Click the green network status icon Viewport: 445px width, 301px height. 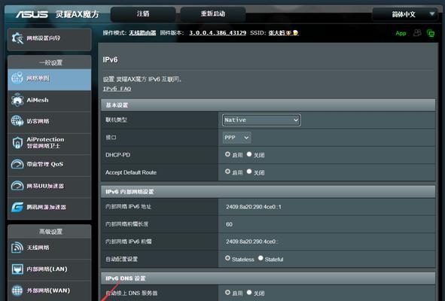(431, 33)
